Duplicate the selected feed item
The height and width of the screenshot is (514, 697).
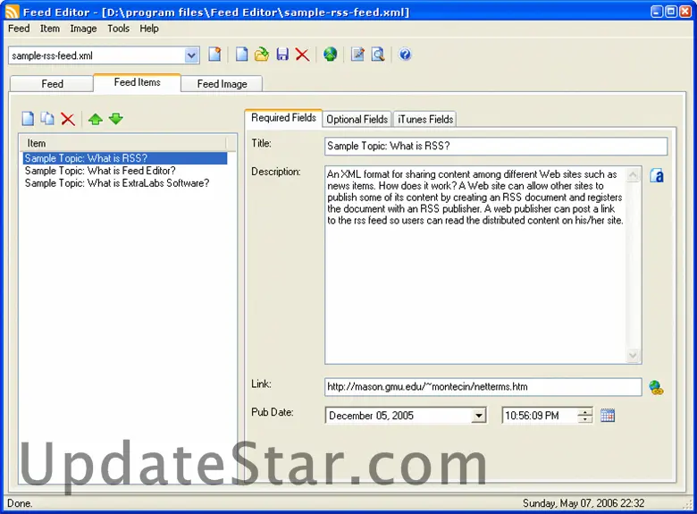(x=47, y=119)
